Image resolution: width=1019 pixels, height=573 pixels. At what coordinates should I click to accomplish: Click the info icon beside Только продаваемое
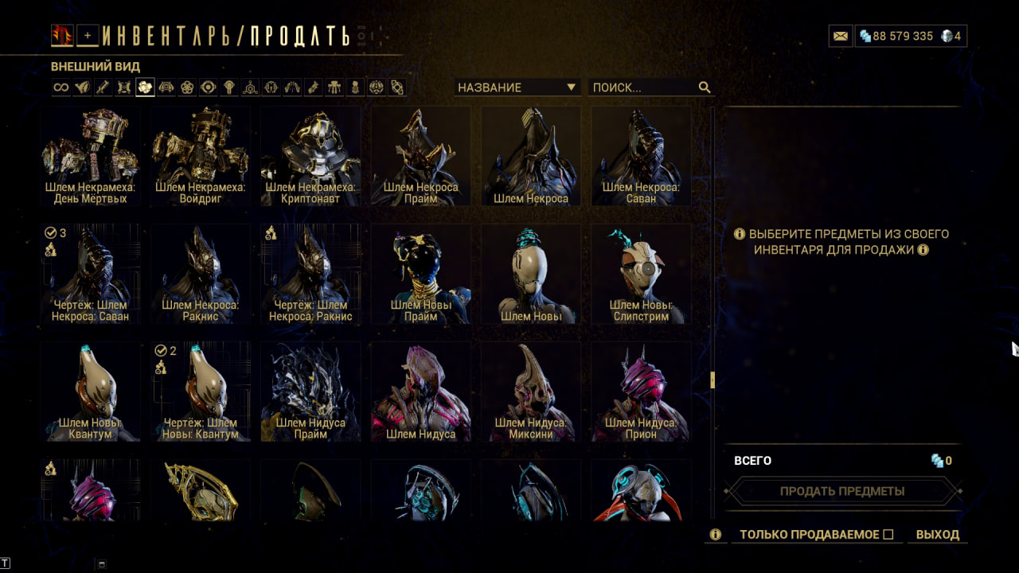click(x=715, y=535)
